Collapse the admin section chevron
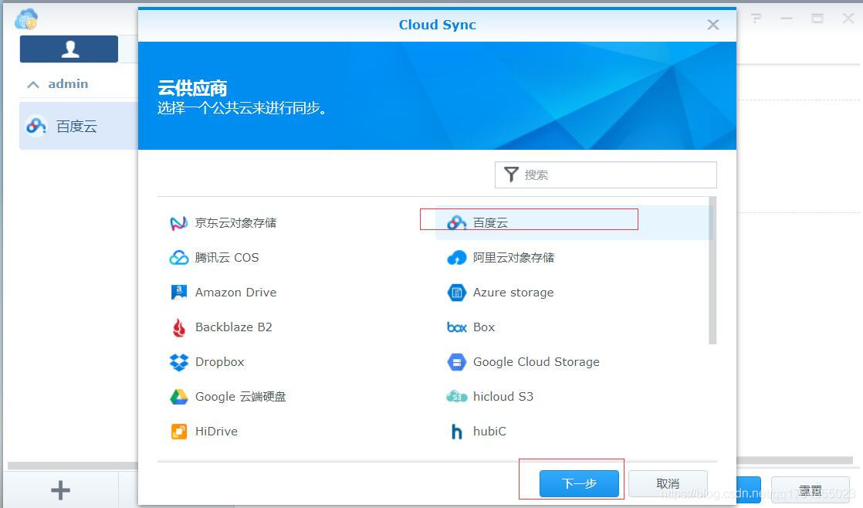 click(33, 84)
